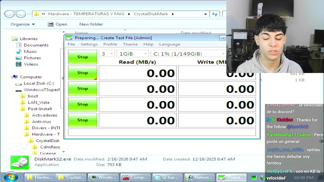Screen dimensions: 324x182
Task: Click the Explorer Forward navigation button
Action: point(21,14)
